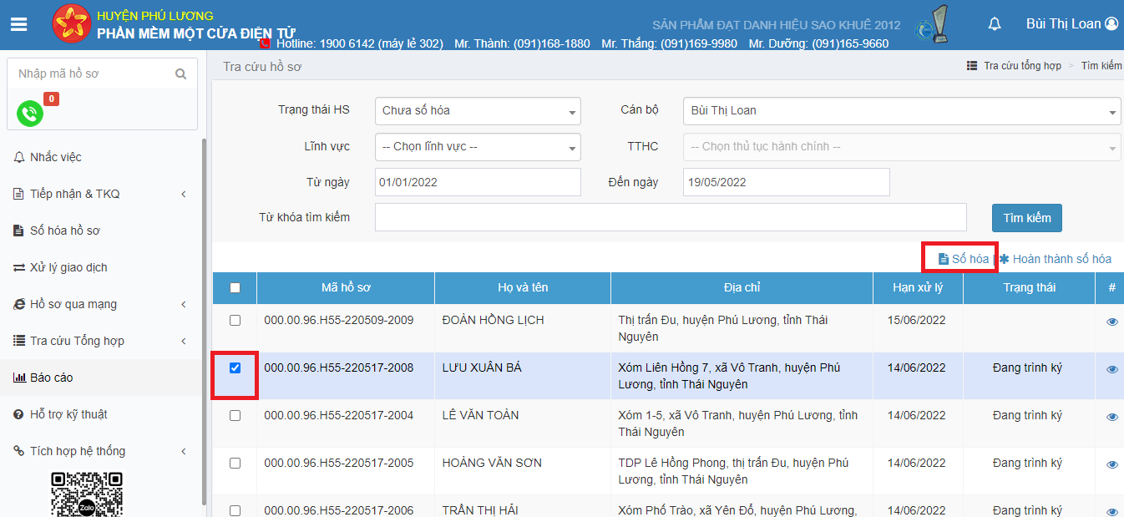View details eye icon for LÊ VĂN TOÀN
This screenshot has height=517, width=1124.
click(1111, 417)
